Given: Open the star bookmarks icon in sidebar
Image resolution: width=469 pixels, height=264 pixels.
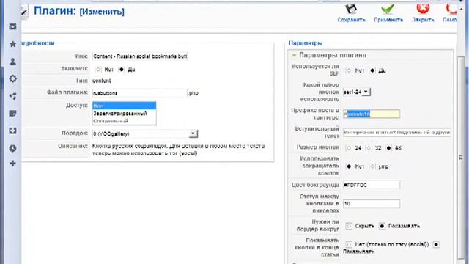Looking at the screenshot, I should [x=12, y=44].
